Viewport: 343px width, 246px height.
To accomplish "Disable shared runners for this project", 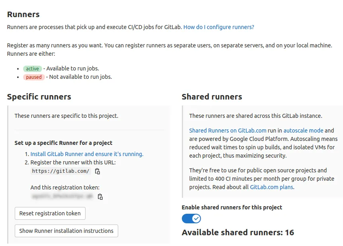I will pos(191,219).
